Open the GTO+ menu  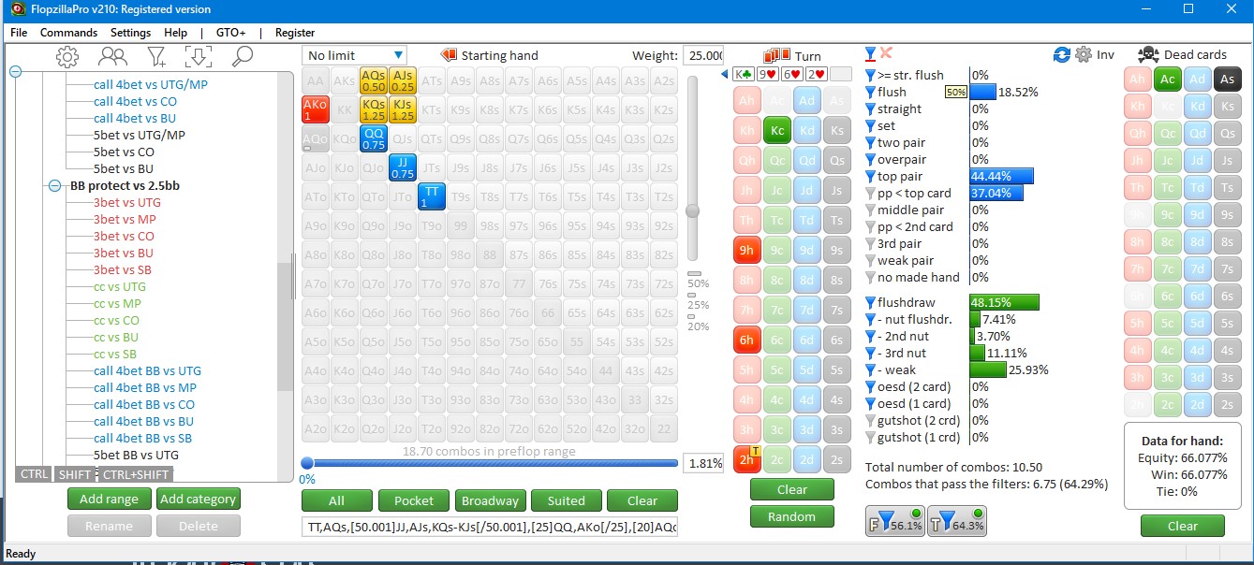pyautogui.click(x=230, y=33)
